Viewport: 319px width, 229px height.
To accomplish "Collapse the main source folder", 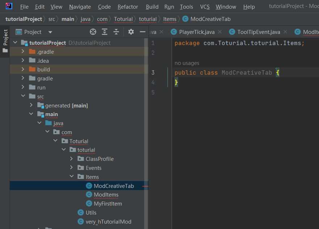I will [x=31, y=114].
